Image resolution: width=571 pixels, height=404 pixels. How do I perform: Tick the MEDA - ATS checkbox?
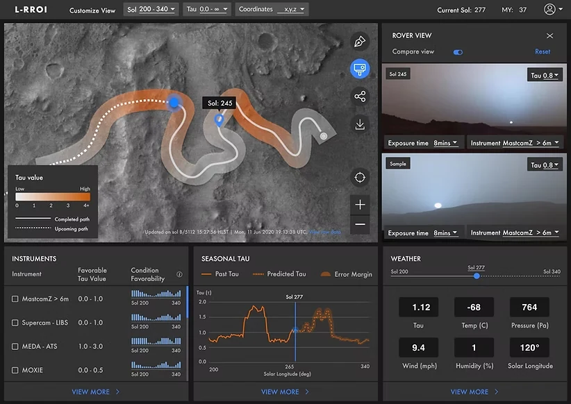15,346
